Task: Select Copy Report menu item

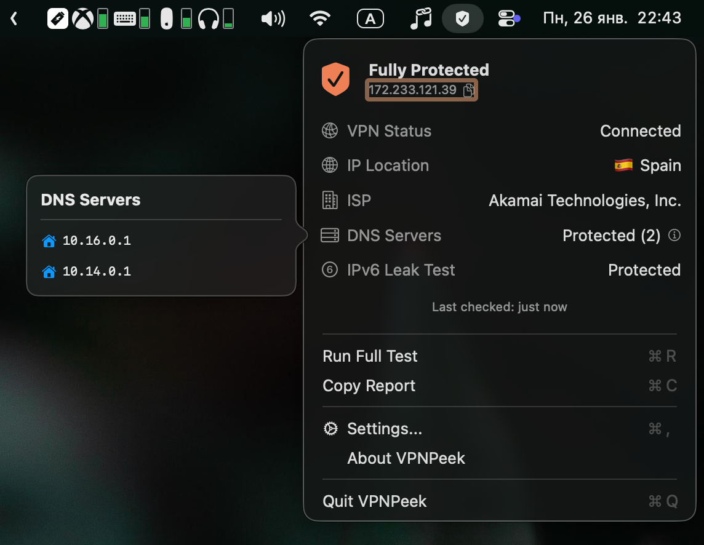Action: pos(369,386)
